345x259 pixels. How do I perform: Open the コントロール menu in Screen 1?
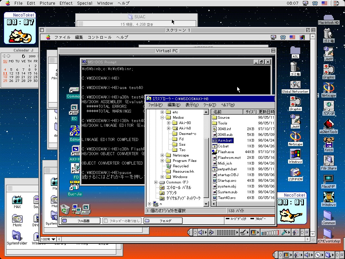tap(99, 37)
